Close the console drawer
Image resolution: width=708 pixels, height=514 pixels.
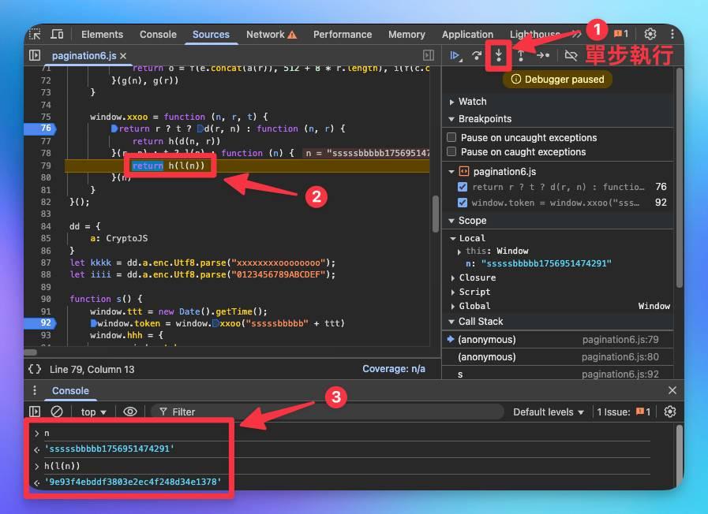[672, 390]
